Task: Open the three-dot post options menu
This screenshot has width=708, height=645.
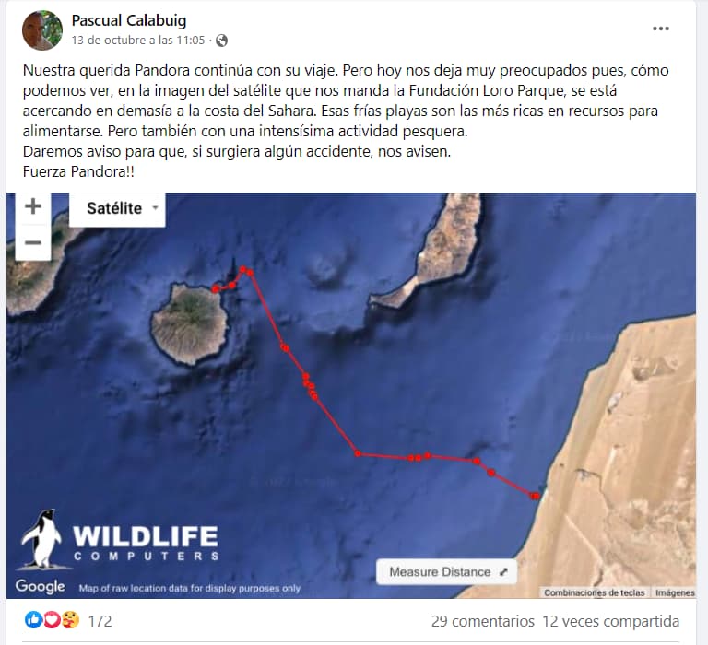Action: 661,29
